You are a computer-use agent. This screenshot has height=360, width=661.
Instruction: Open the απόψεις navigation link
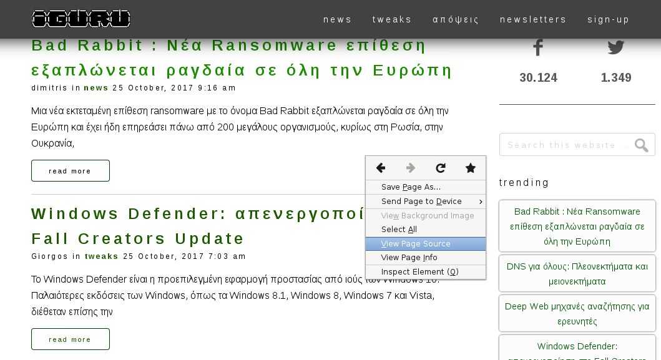tap(456, 20)
